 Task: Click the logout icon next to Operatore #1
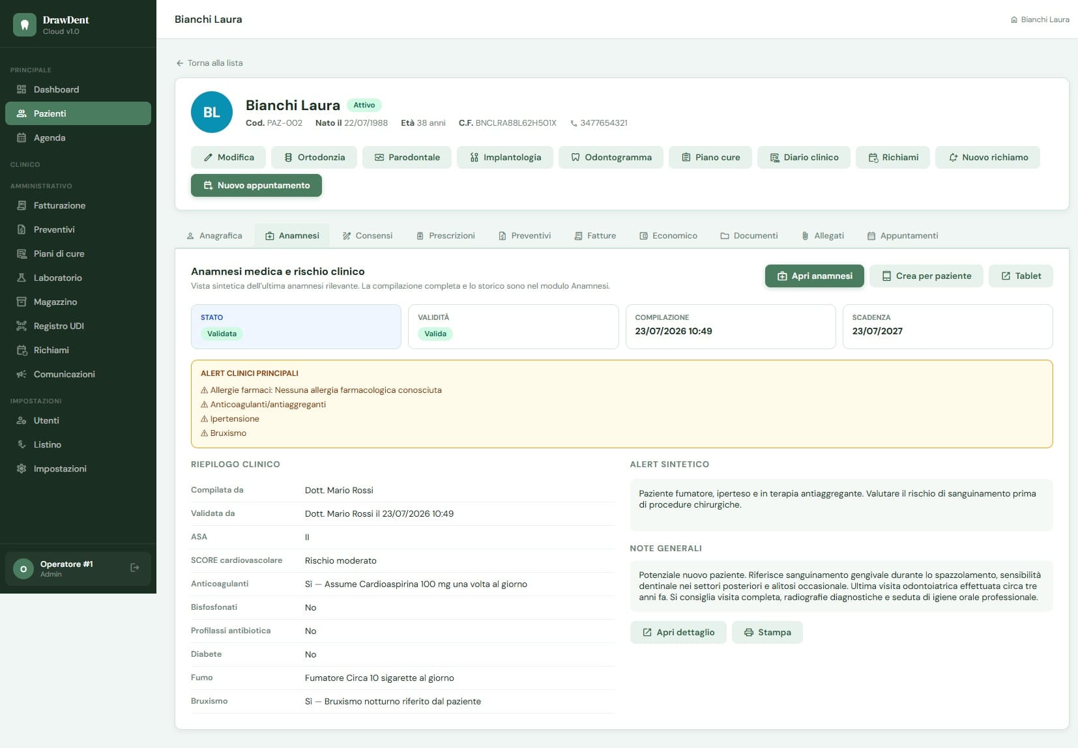click(135, 568)
